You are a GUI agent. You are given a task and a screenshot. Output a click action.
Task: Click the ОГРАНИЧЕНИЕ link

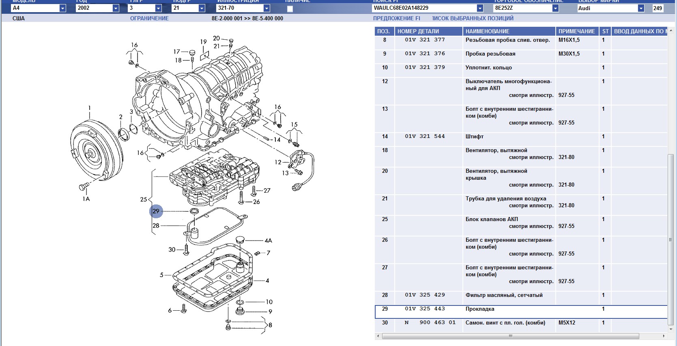[149, 18]
